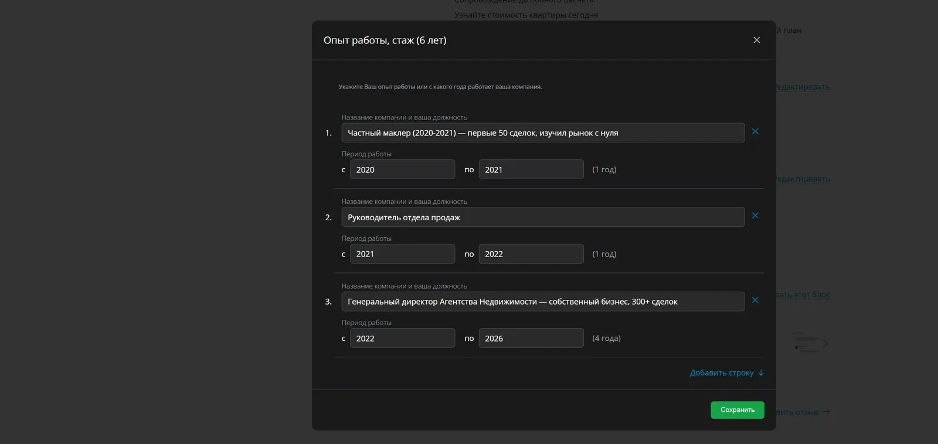The height and width of the screenshot is (444, 938).
Task: Close the work experience dialog
Action: click(756, 40)
